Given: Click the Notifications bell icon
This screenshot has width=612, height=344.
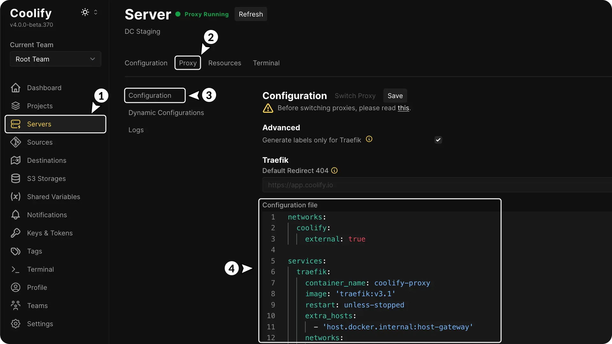Looking at the screenshot, I should (15, 215).
